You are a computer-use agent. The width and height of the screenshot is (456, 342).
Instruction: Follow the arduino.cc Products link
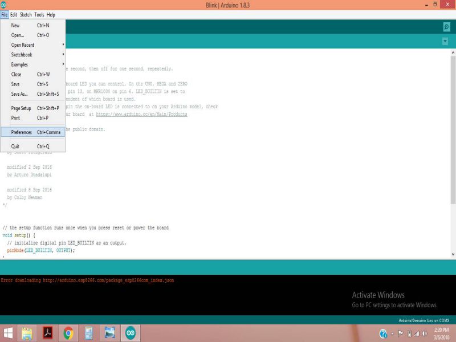point(141,115)
